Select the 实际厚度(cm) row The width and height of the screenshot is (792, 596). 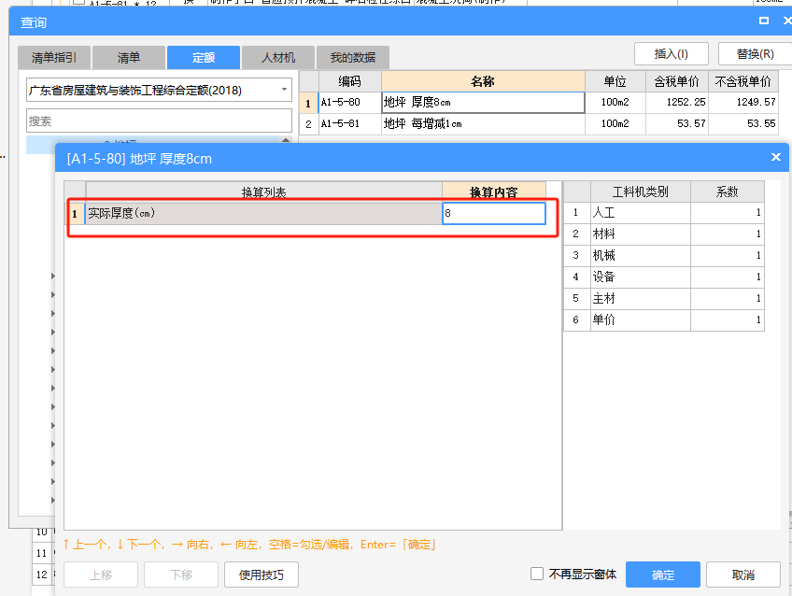305,213
